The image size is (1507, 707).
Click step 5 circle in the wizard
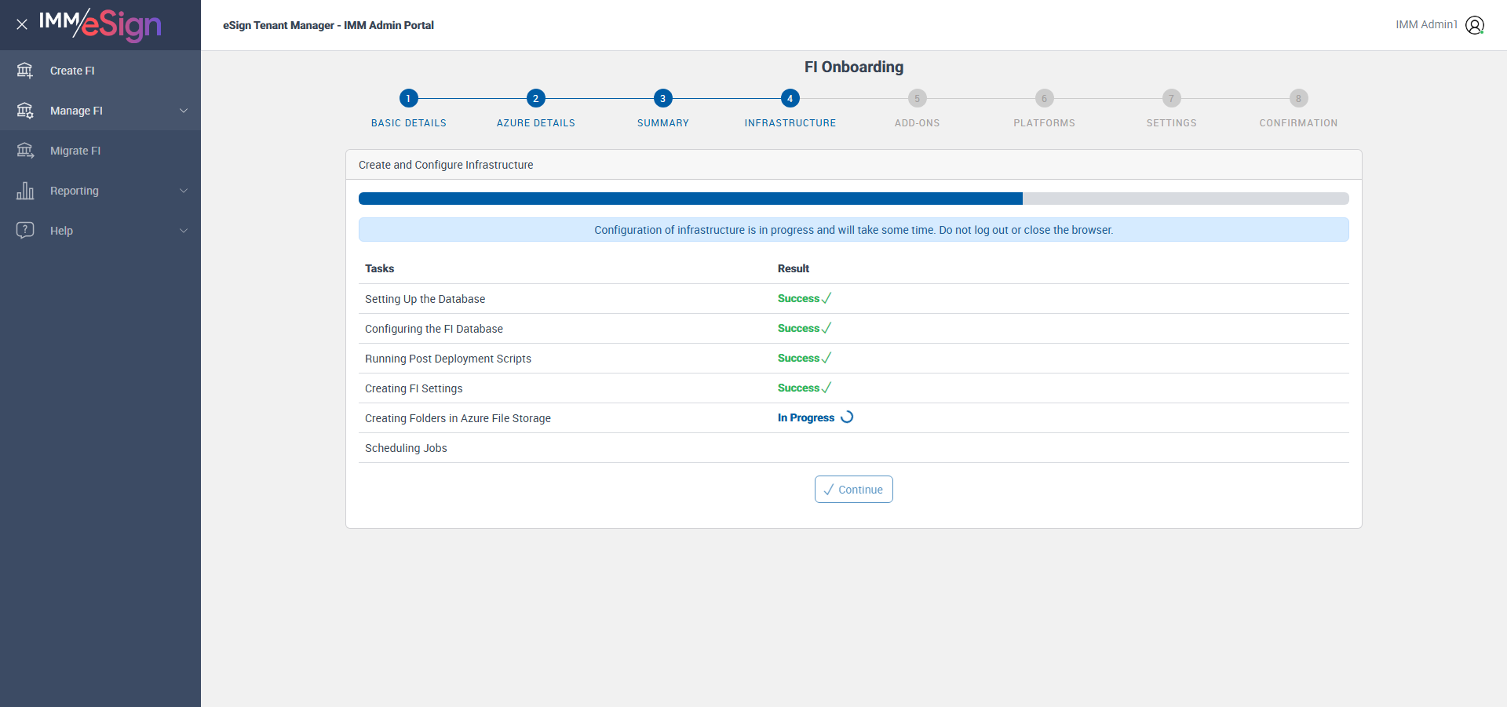click(918, 98)
